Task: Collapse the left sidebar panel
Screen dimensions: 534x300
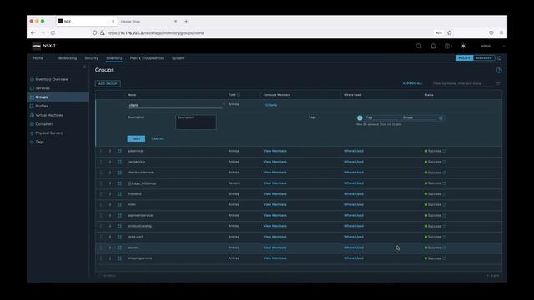Action: (84, 67)
